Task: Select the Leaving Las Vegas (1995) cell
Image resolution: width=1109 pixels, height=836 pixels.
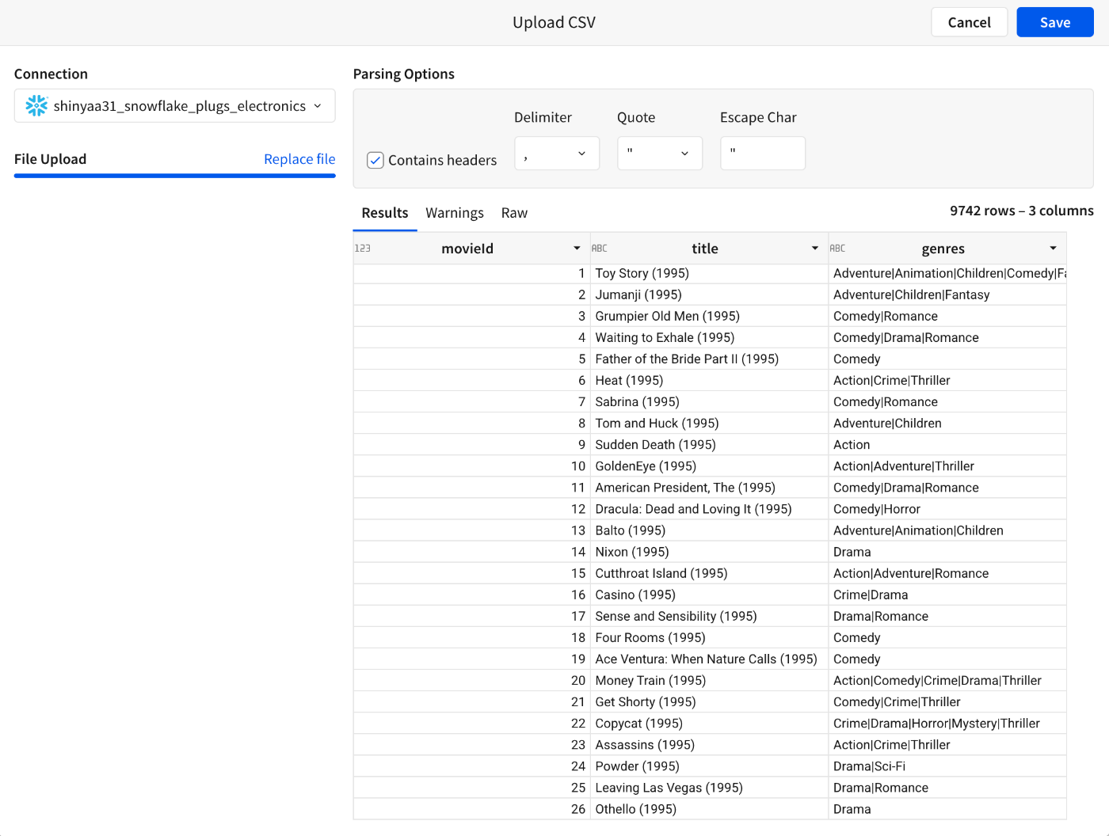Action: (x=709, y=787)
